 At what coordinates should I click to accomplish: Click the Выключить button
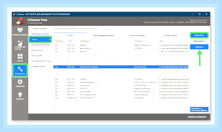(x=199, y=41)
